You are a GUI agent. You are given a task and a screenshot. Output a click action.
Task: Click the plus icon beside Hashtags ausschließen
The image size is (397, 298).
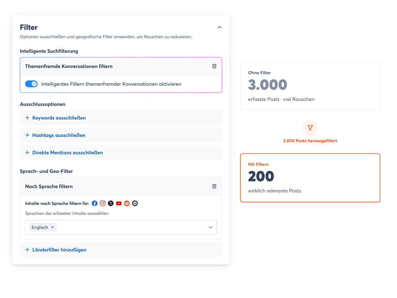tap(27, 135)
